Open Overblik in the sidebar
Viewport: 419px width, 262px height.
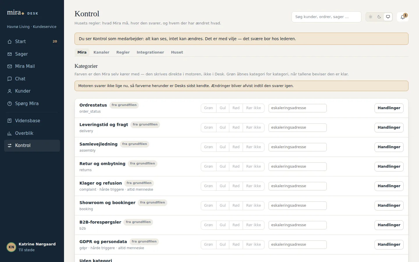32,133
